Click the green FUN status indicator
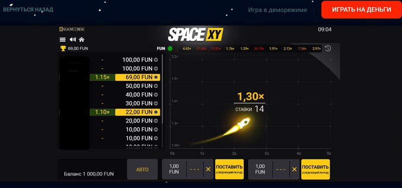 (170, 48)
